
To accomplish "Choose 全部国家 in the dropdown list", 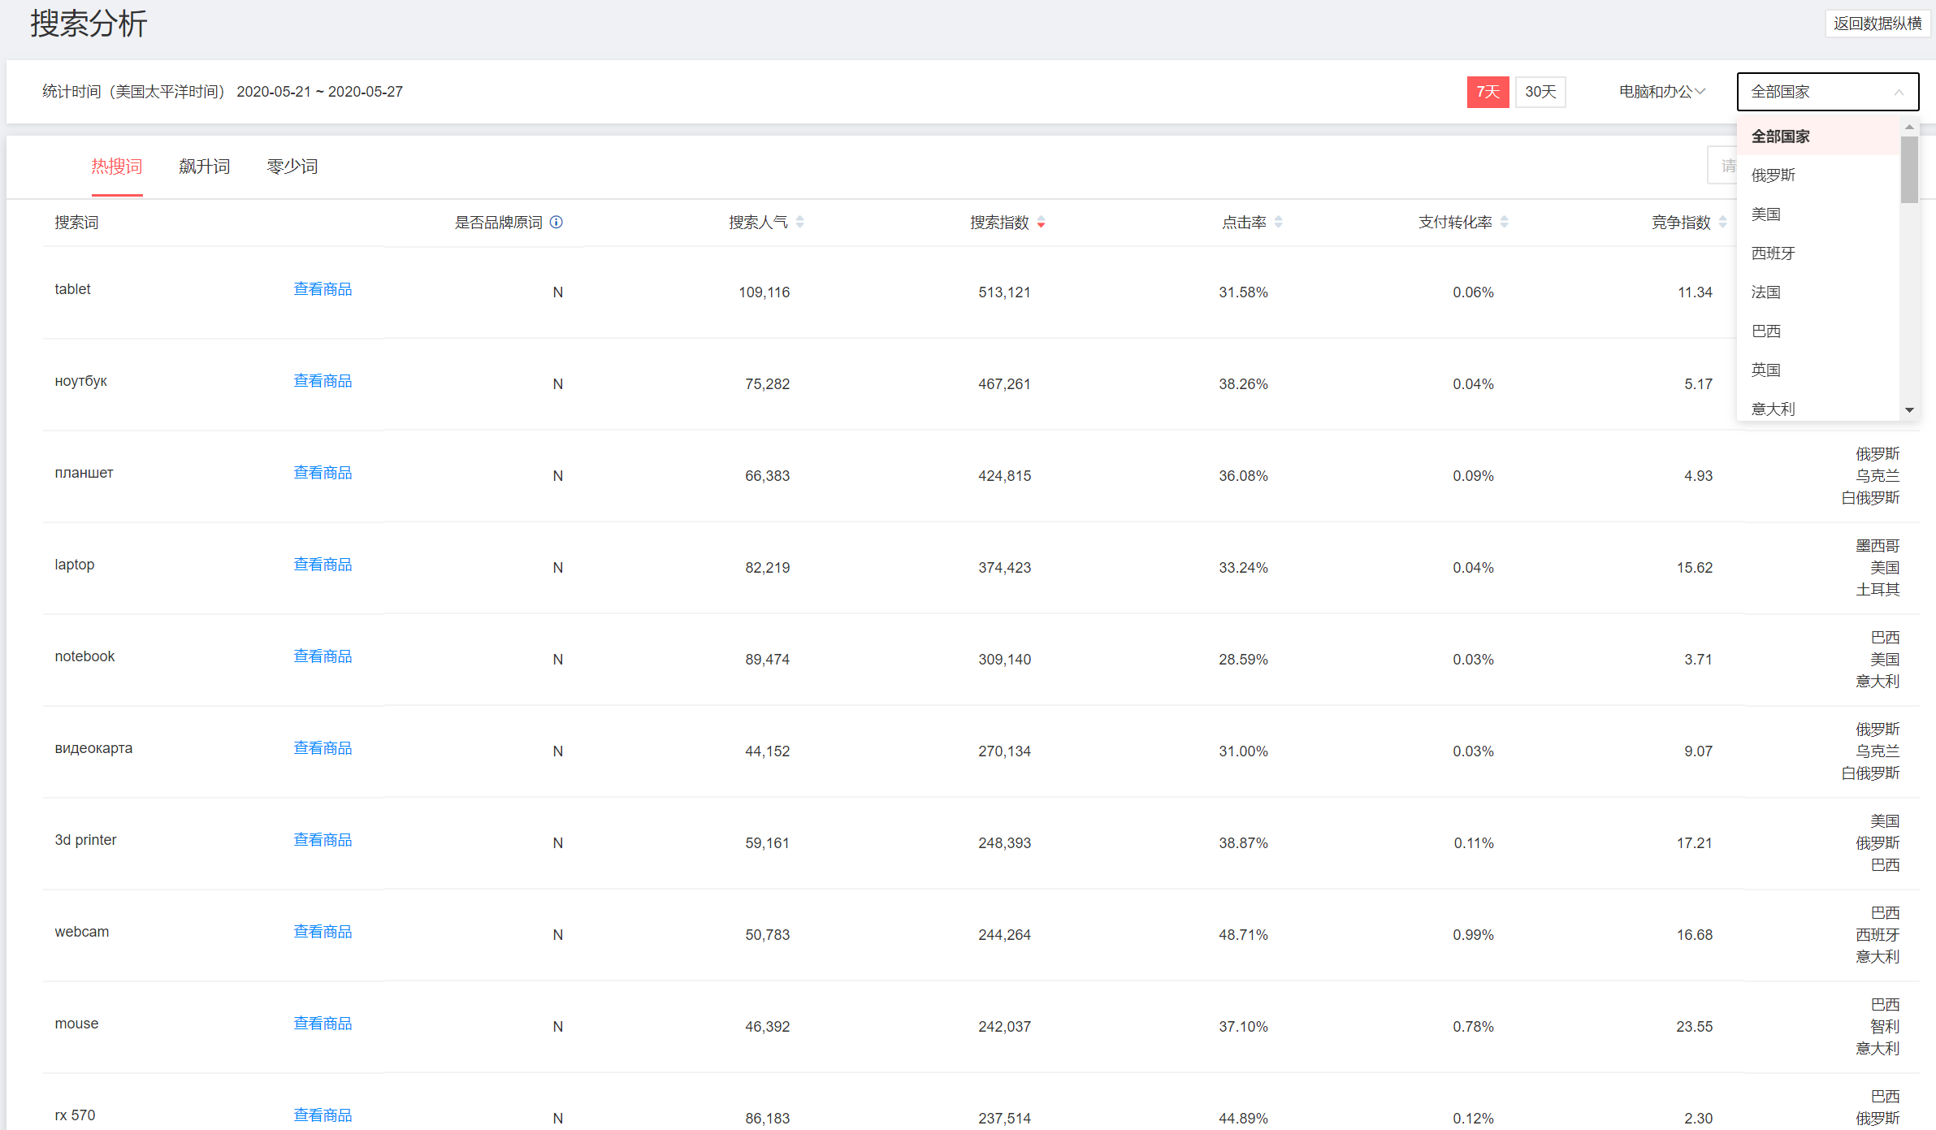I will pos(1818,136).
